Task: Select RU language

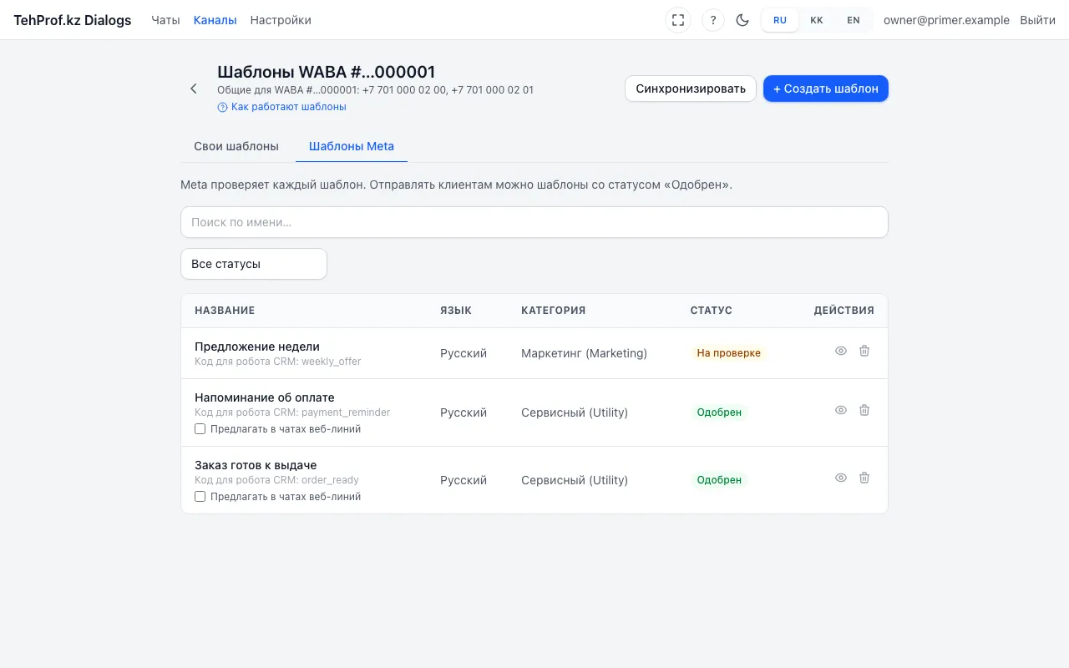Action: [780, 20]
